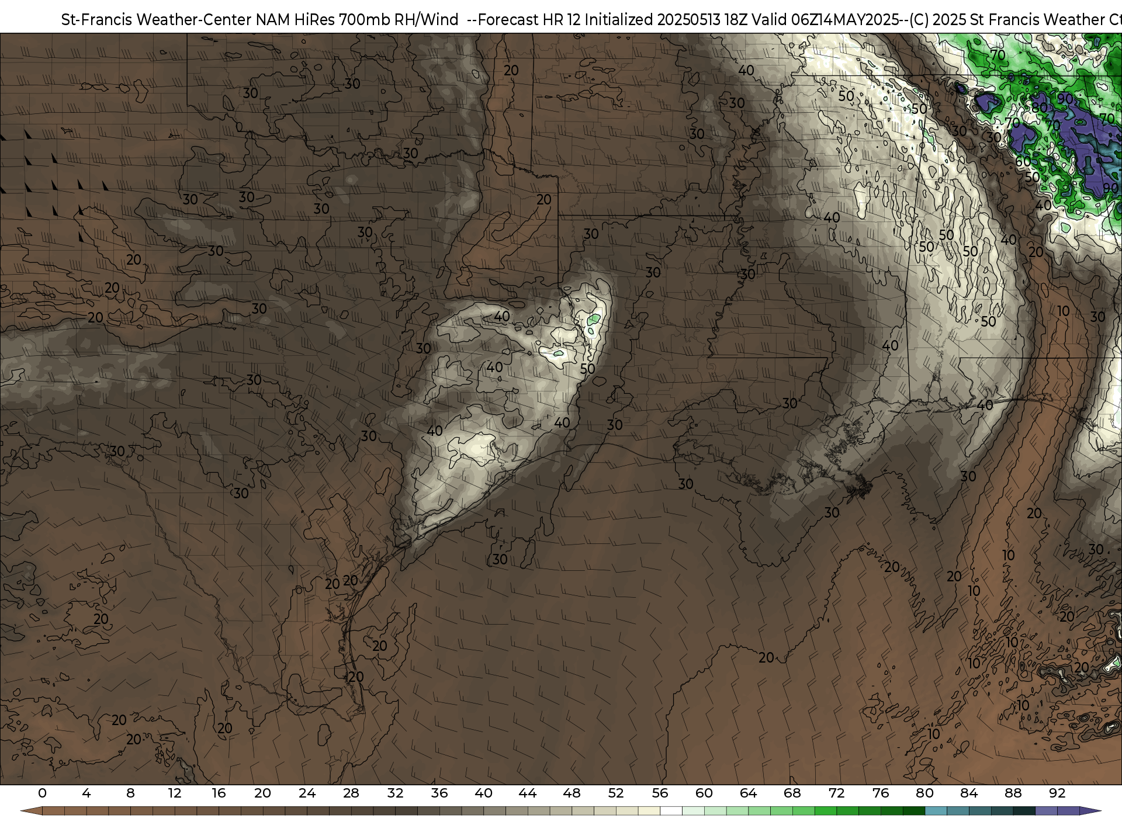Click the '48' color bar label
Image resolution: width=1122 pixels, height=818 pixels.
coord(572,793)
